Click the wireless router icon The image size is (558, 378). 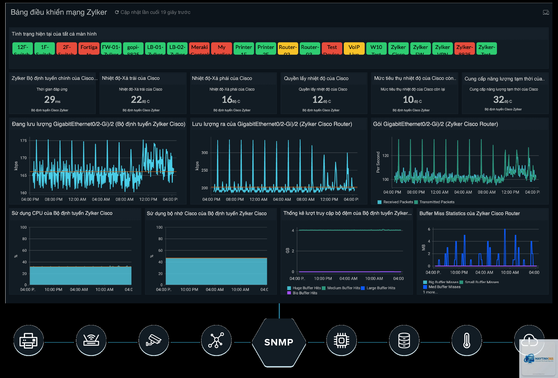(91, 341)
